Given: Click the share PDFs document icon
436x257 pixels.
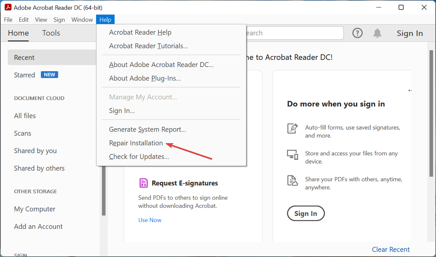Looking at the screenshot, I should 293,181.
